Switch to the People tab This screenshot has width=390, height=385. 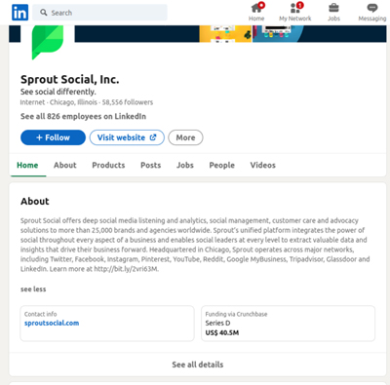(222, 165)
